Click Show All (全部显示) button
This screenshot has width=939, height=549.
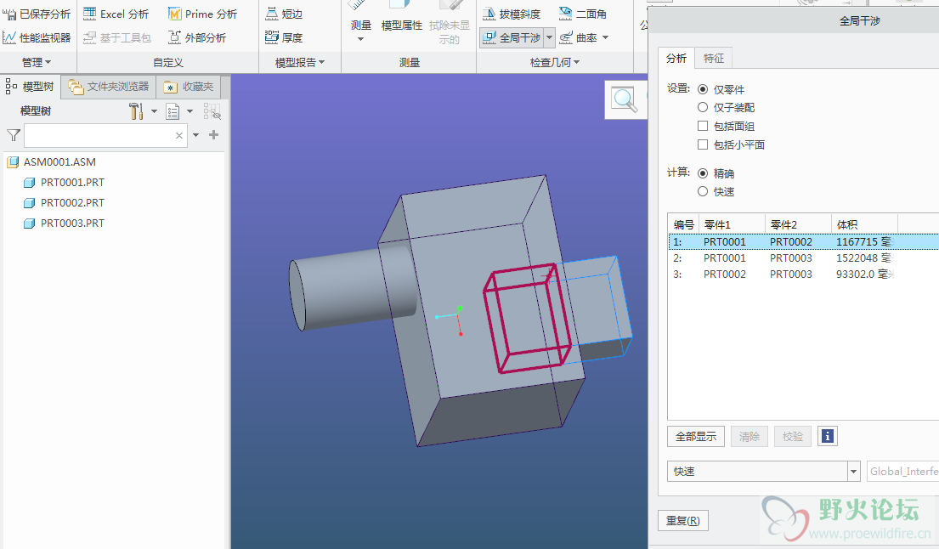(x=696, y=437)
